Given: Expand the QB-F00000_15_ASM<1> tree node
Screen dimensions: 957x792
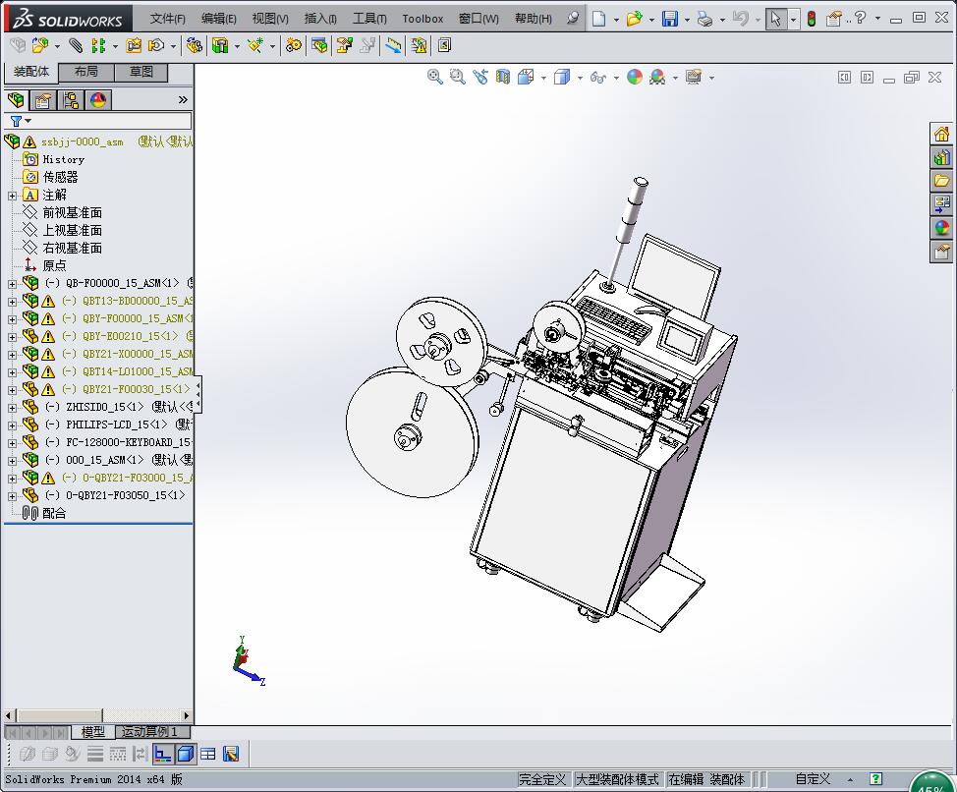Looking at the screenshot, I should pyautogui.click(x=12, y=283).
